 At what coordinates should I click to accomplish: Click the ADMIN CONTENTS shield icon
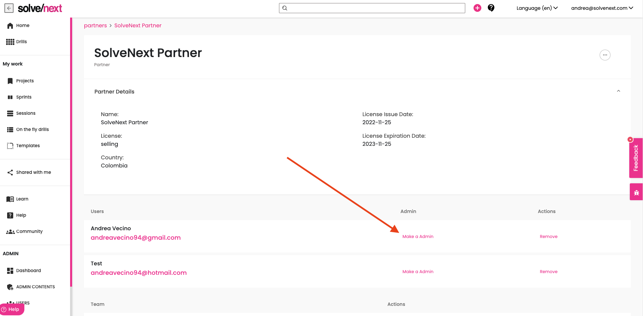pyautogui.click(x=10, y=287)
